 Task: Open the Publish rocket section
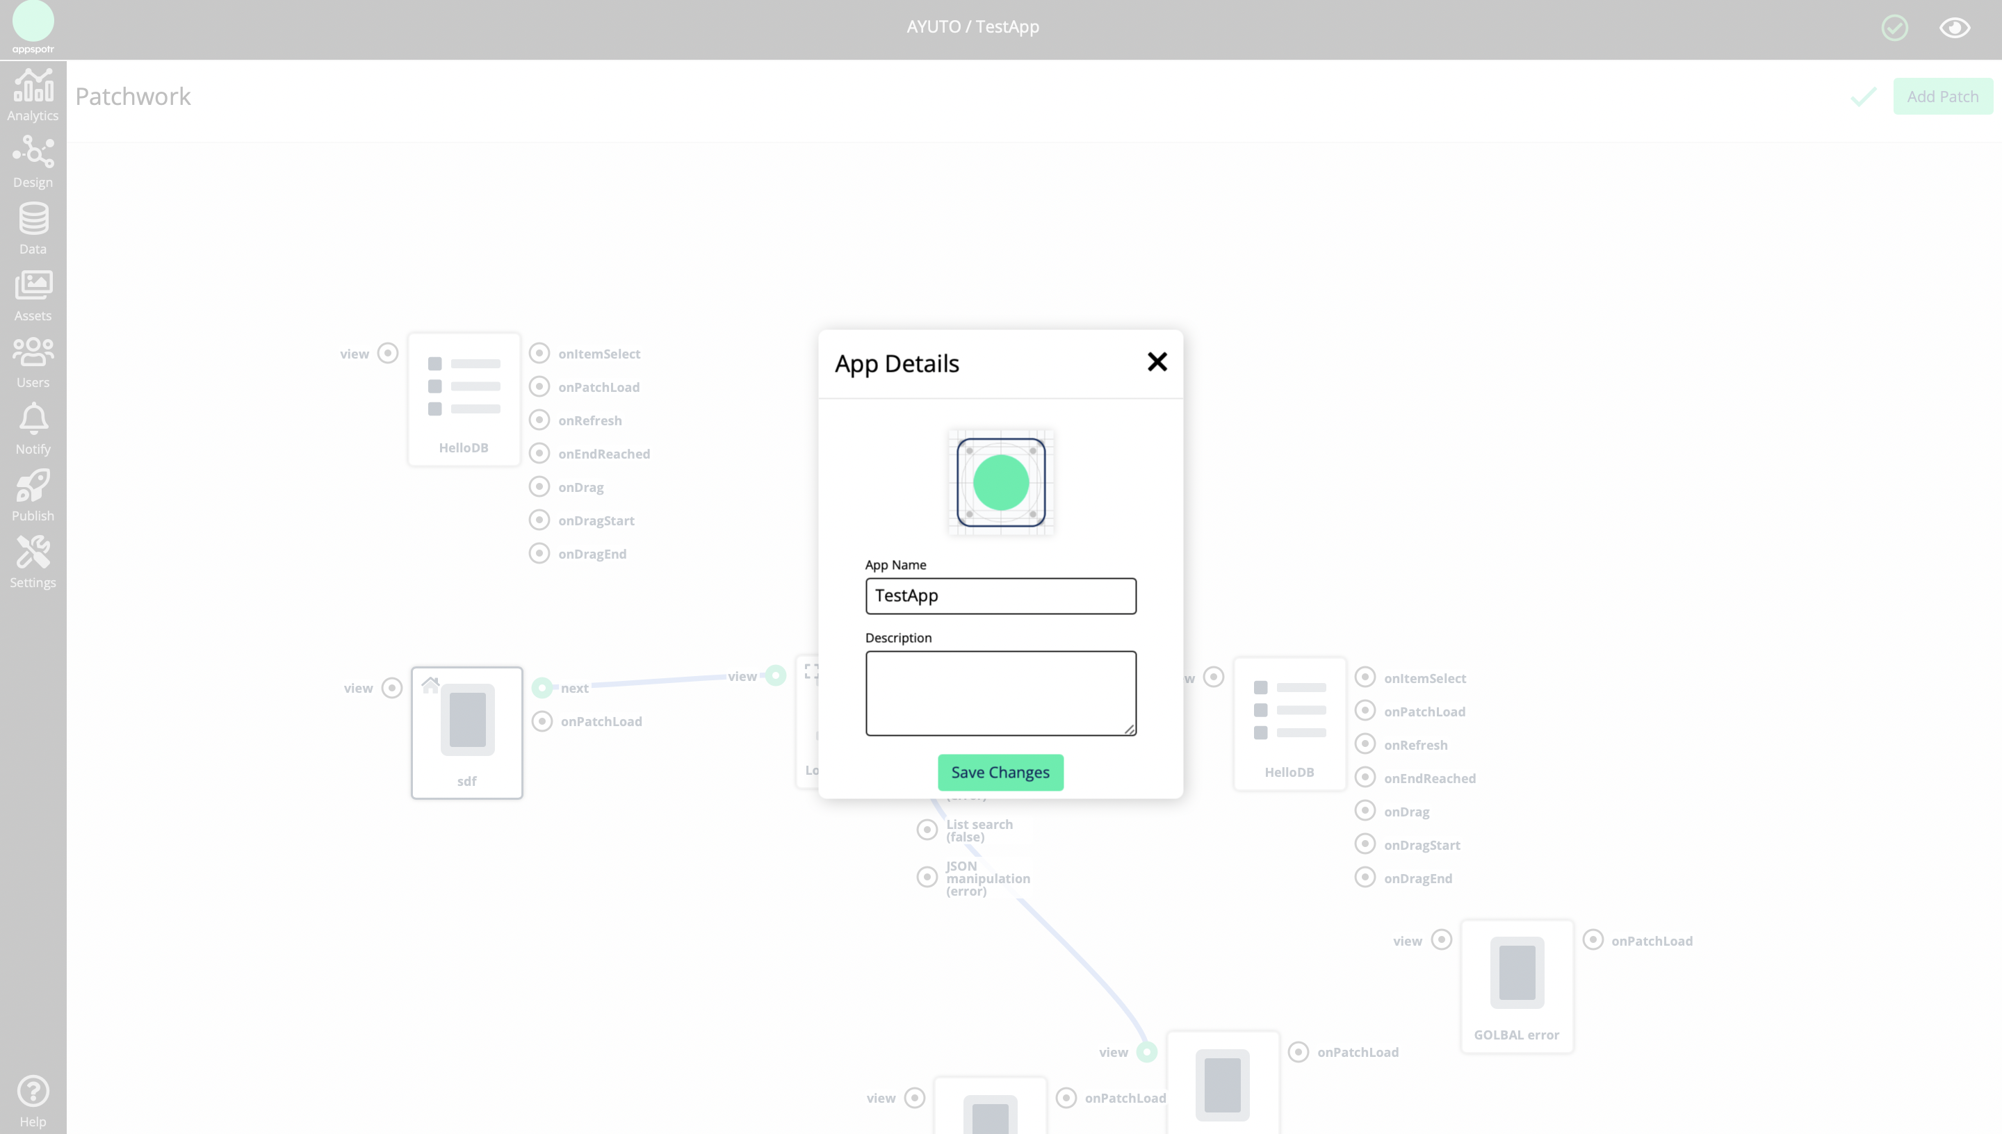coord(33,496)
